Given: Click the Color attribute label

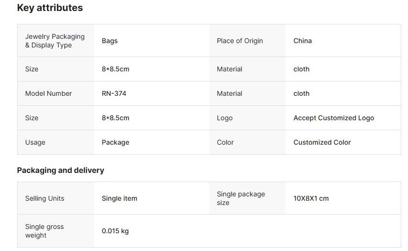Looking at the screenshot, I should pos(225,143).
